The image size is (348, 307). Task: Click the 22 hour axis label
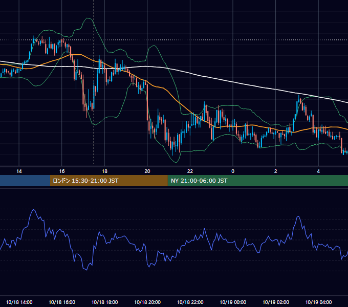click(190, 171)
